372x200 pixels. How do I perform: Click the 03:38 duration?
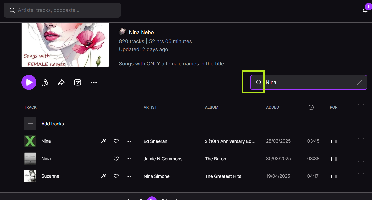(313, 159)
